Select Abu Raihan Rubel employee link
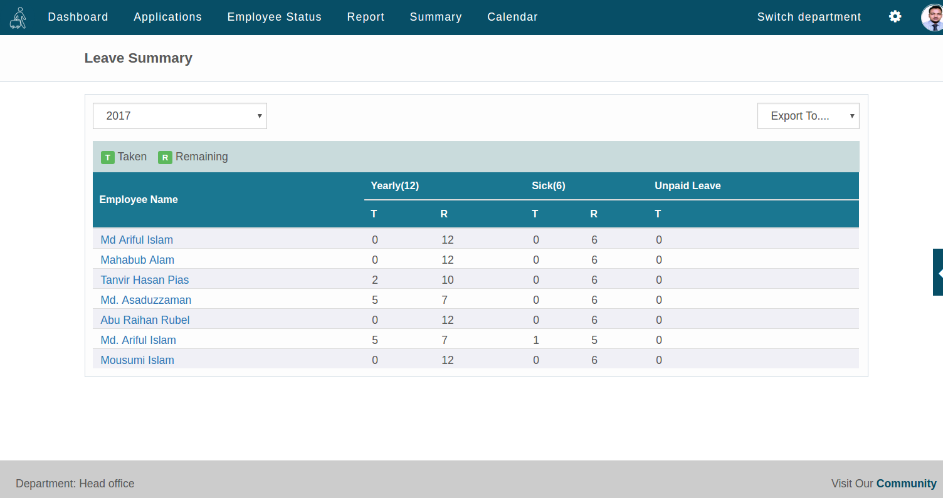 [145, 320]
